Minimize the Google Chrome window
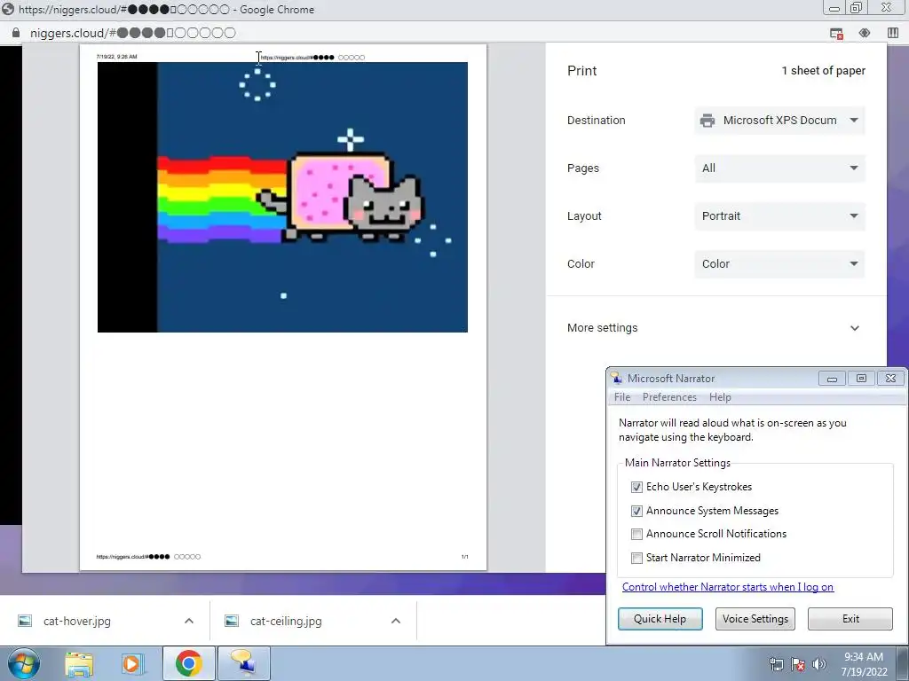 (834, 7)
